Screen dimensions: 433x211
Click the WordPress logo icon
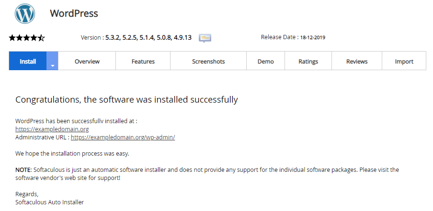pos(25,13)
